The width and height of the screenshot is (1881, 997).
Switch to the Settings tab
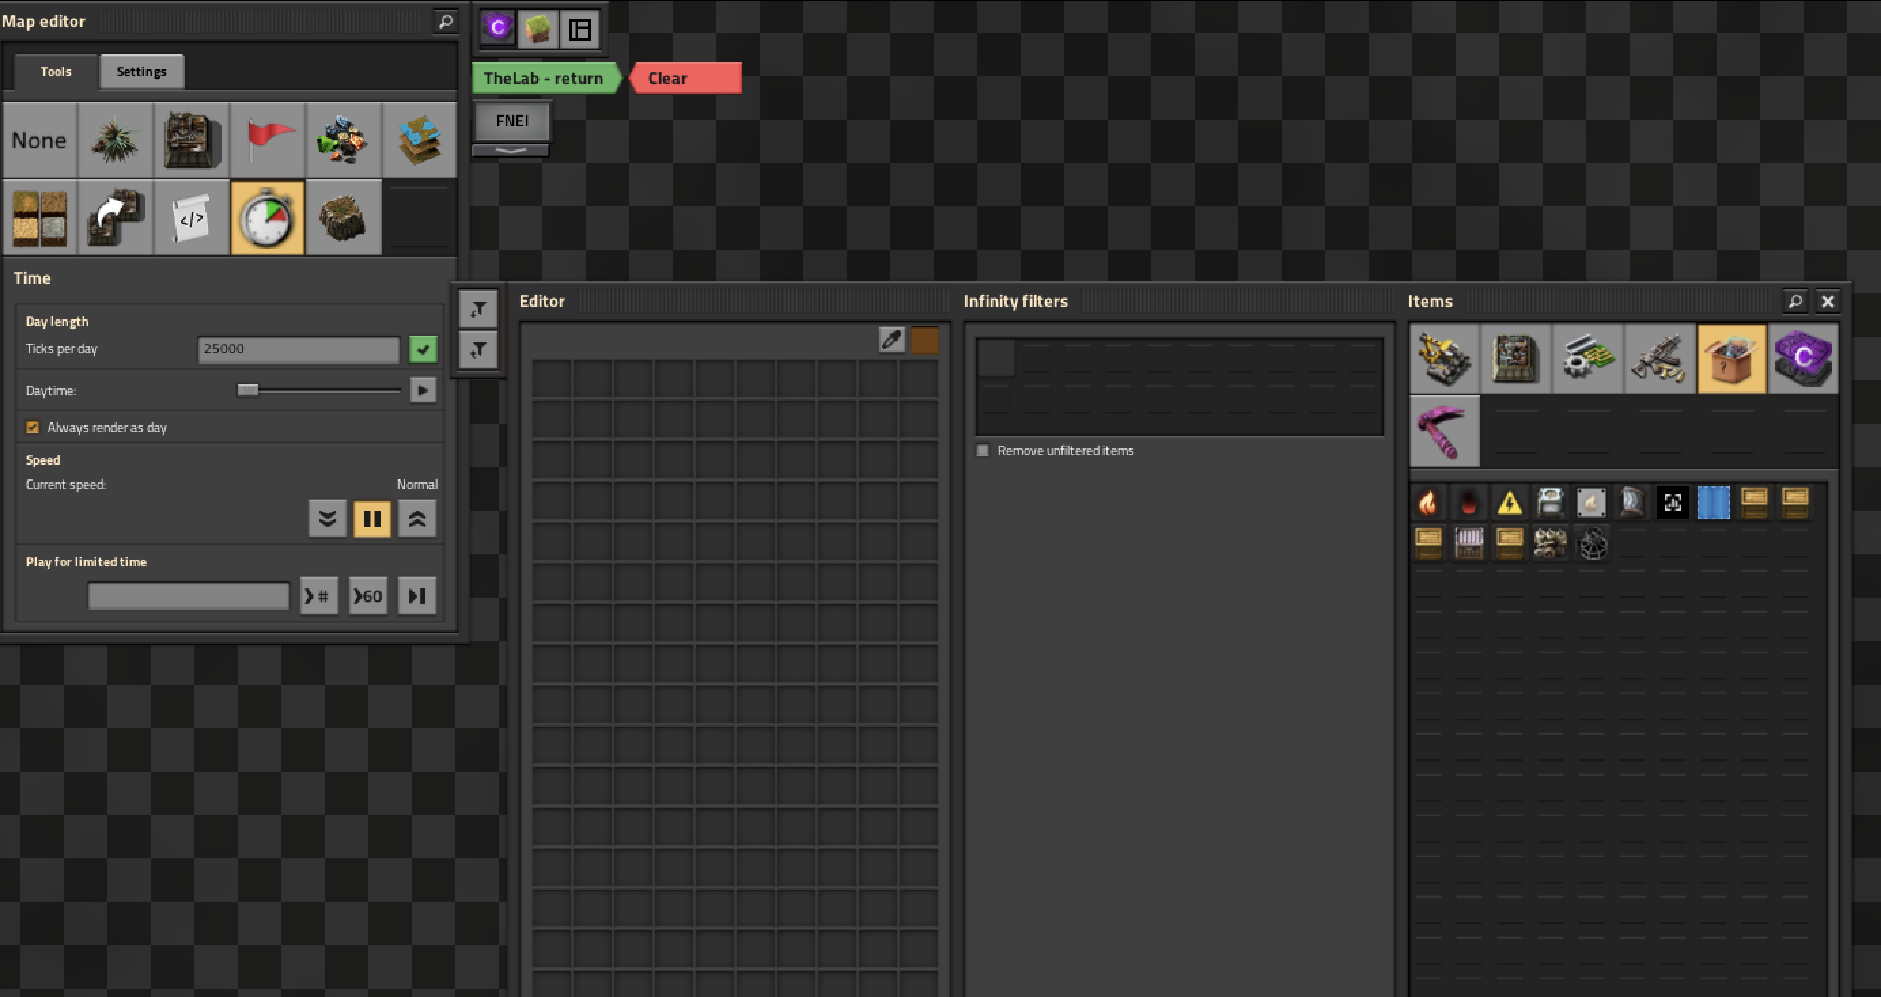[141, 71]
